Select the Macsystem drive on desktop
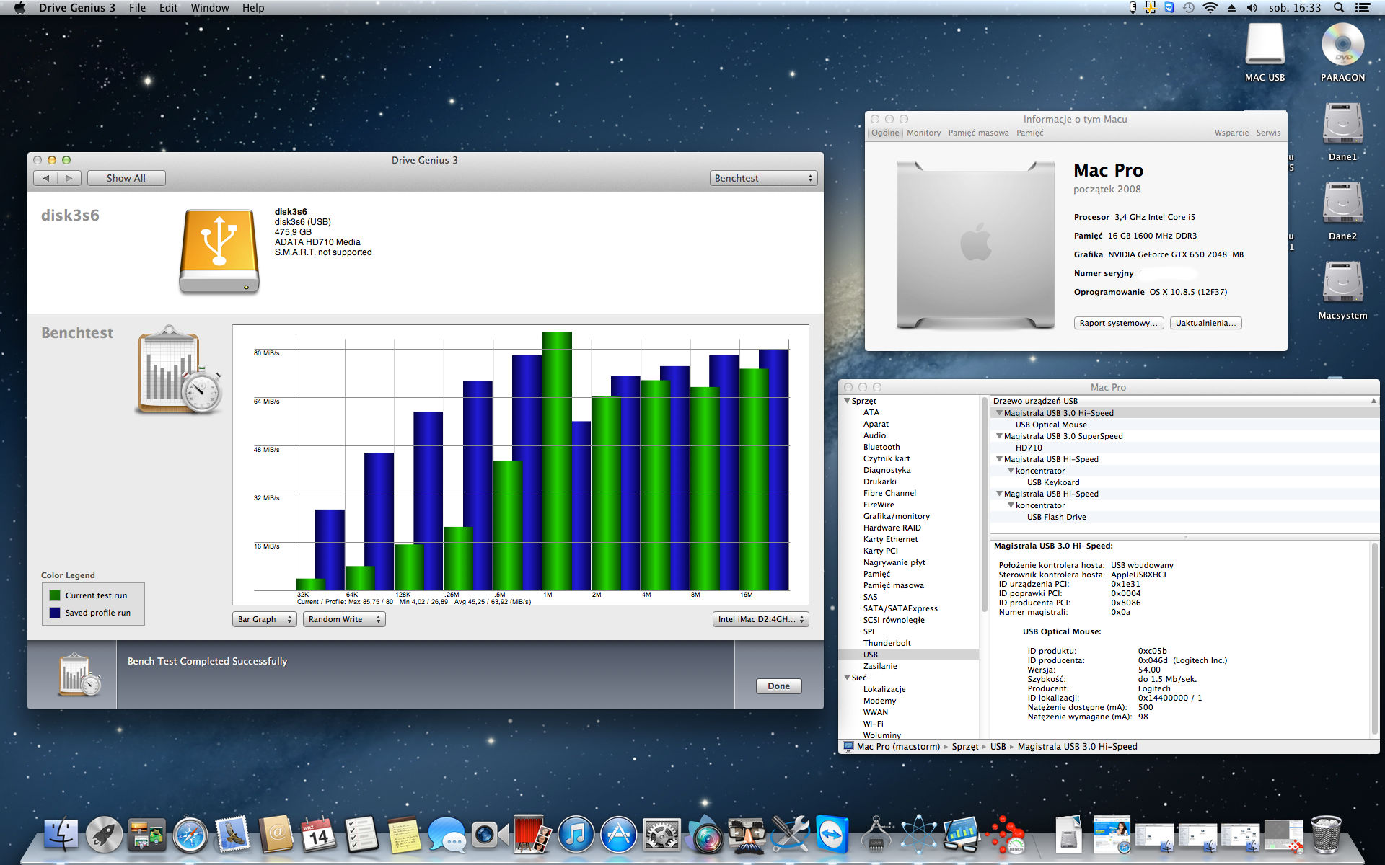 (1342, 290)
